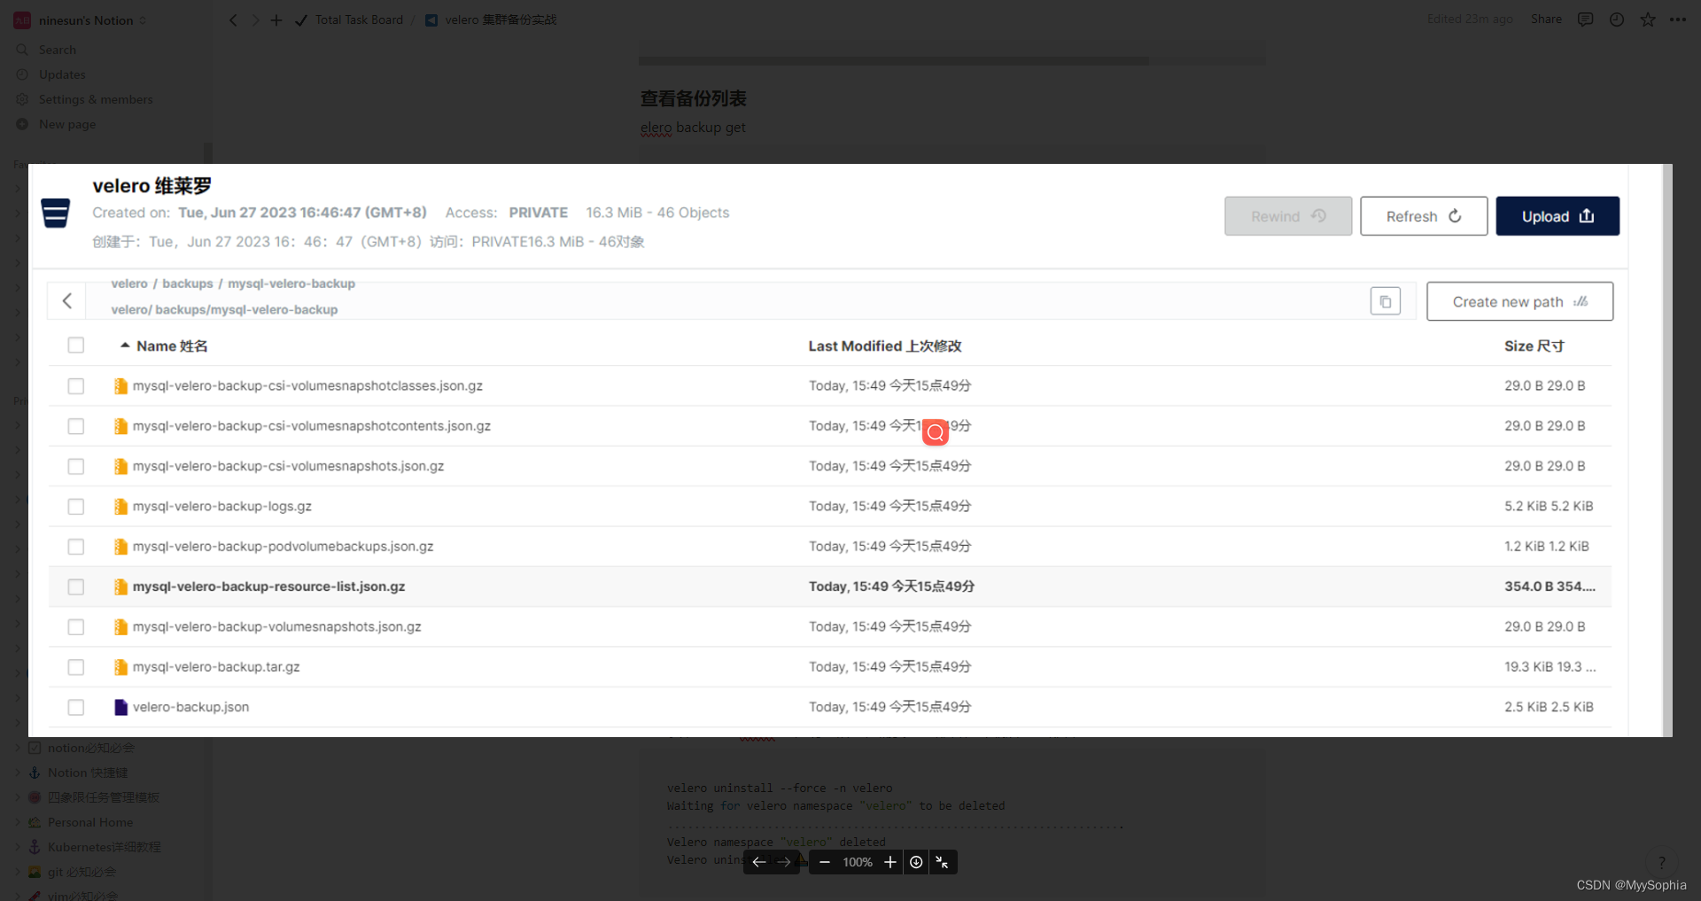This screenshot has width=1701, height=901.
Task: Sort by the Last Modified column header
Action: (884, 346)
